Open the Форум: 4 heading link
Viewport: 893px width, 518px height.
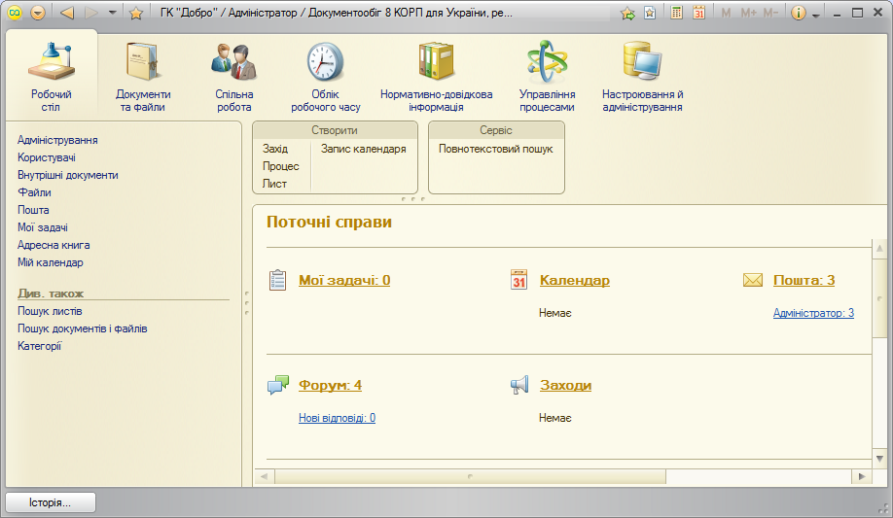tap(331, 386)
